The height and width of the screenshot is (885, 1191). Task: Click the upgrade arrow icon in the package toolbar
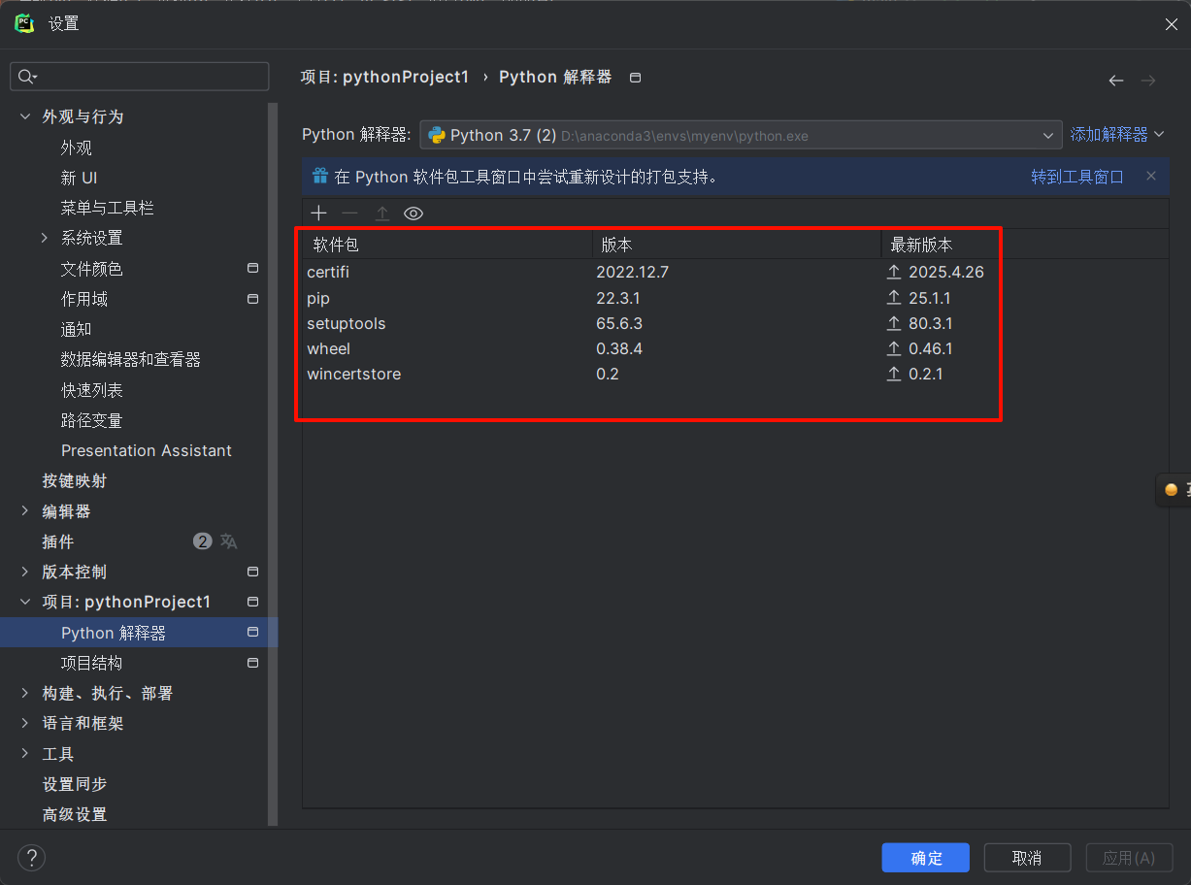[382, 213]
